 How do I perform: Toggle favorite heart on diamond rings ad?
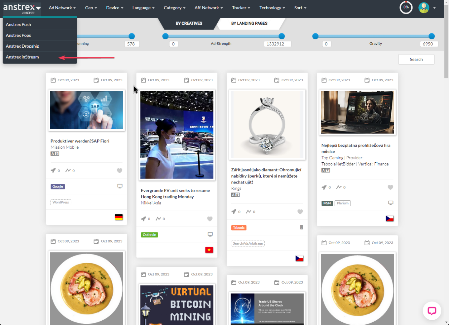coord(300,212)
